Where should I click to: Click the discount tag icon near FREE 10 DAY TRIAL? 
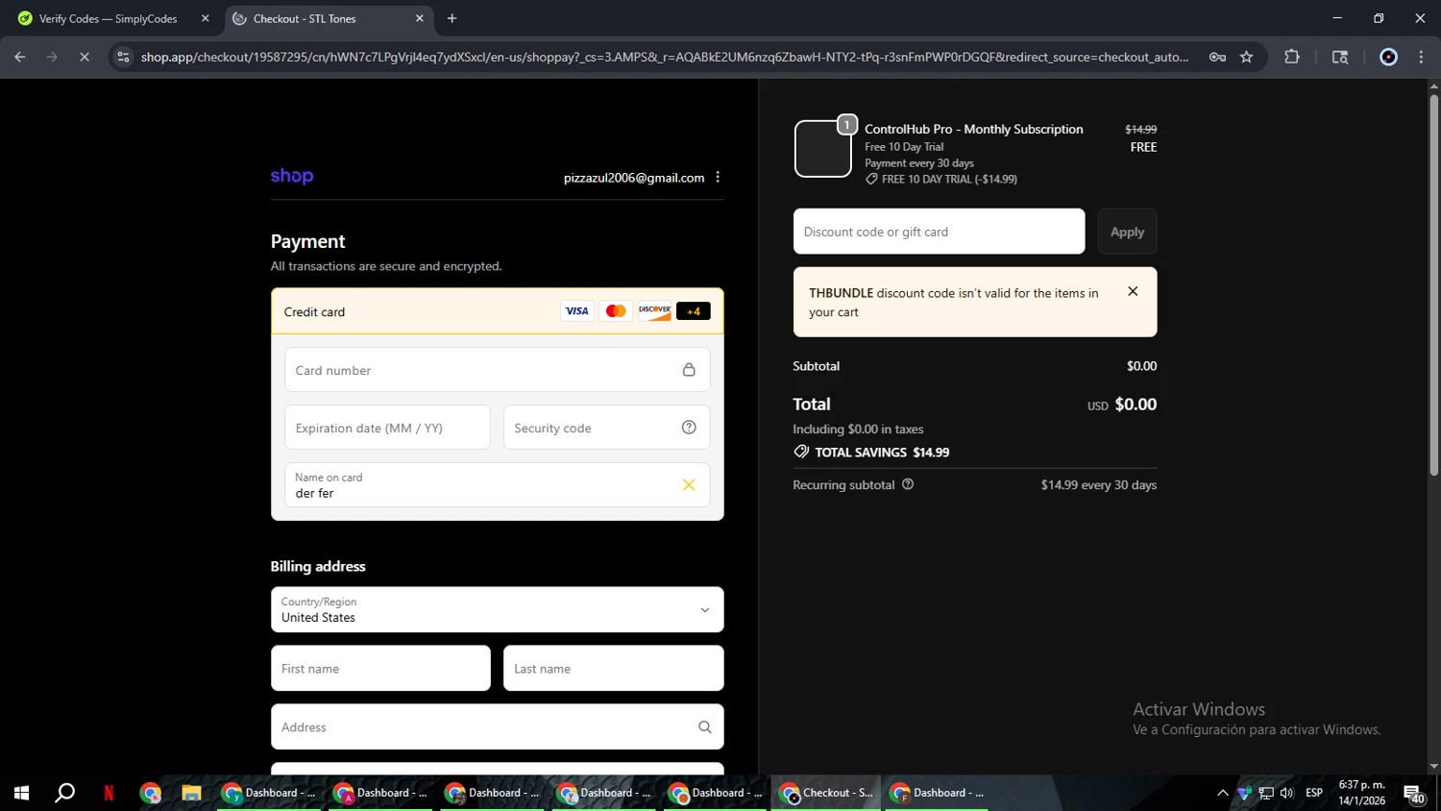click(871, 179)
